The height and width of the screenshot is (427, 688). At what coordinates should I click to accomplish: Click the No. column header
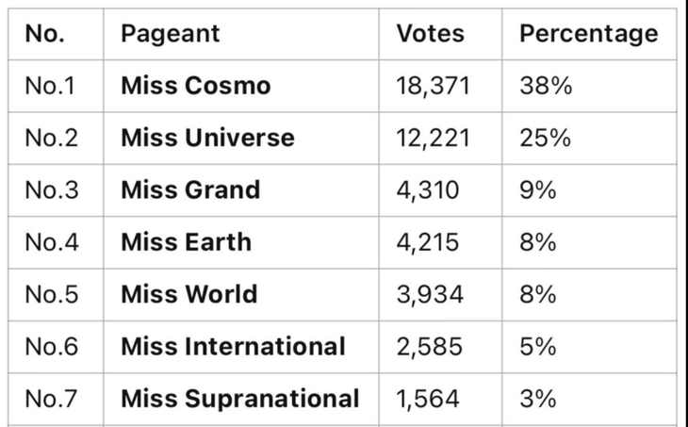point(44,34)
